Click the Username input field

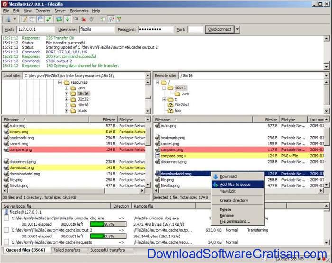[97, 30]
